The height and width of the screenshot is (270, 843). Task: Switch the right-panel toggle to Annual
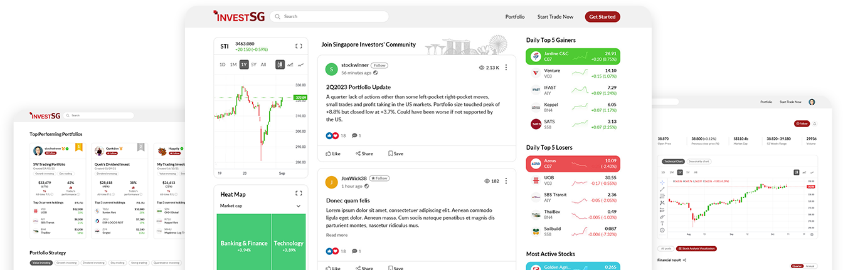pos(810,266)
